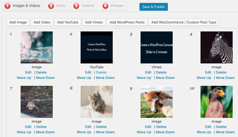The height and width of the screenshot is (137, 238).
Task: Move Up item 7 lion cub image
Action: tap(24, 132)
